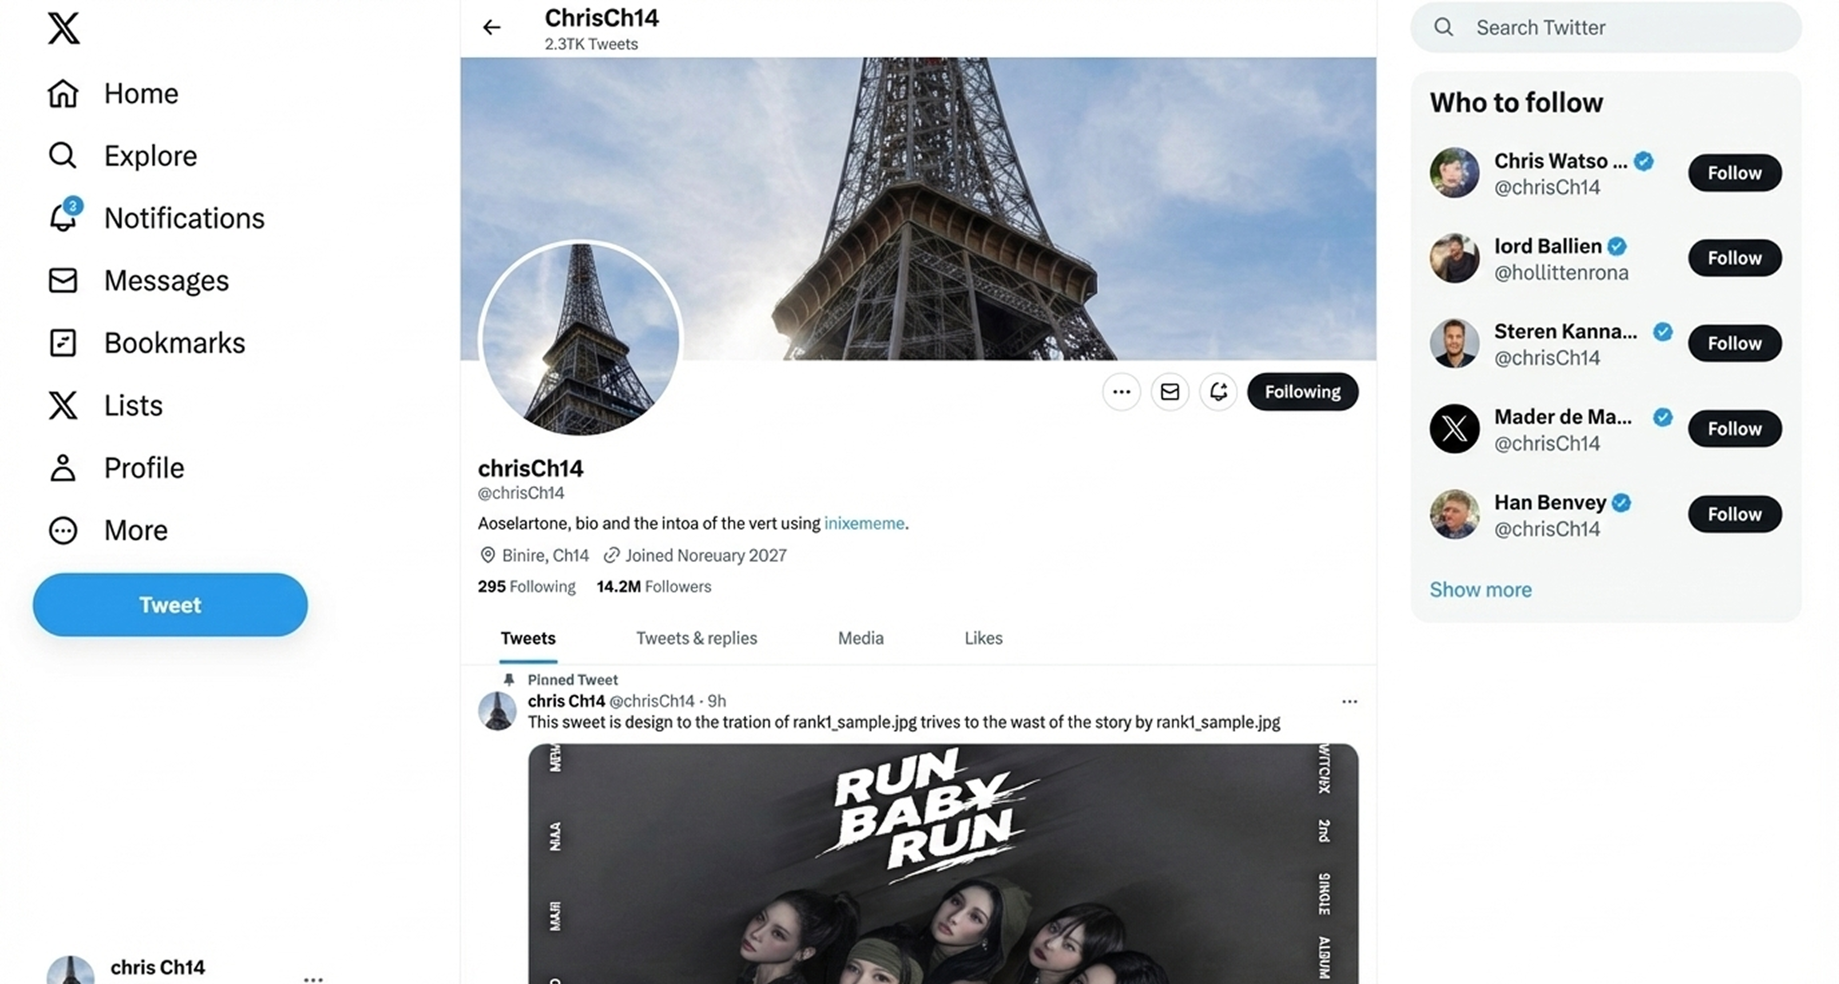Go back using the arrow beside ChrisCh14
The width and height of the screenshot is (1839, 984).
pyautogui.click(x=491, y=27)
